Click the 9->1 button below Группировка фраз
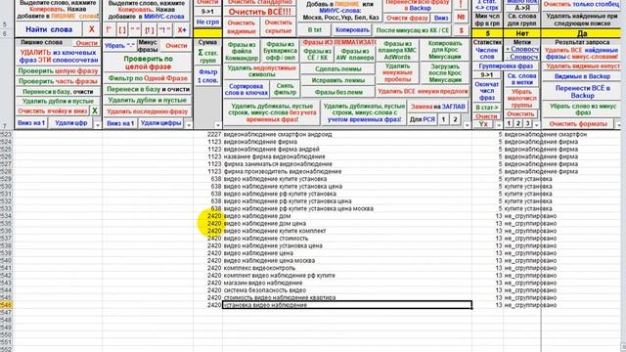626x352 pixels. [487, 74]
